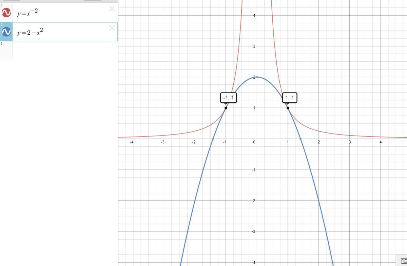
Task: Click the parabola vertex at y=2
Action: [x=257, y=77]
